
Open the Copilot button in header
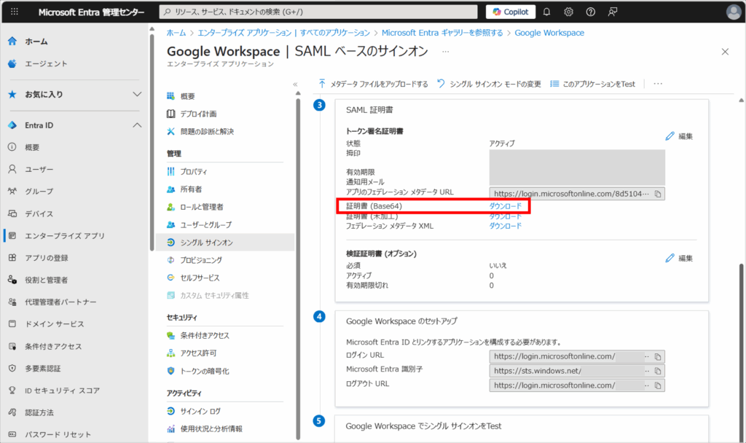point(511,12)
